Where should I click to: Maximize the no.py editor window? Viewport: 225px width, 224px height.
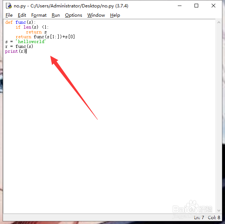click(196, 6)
